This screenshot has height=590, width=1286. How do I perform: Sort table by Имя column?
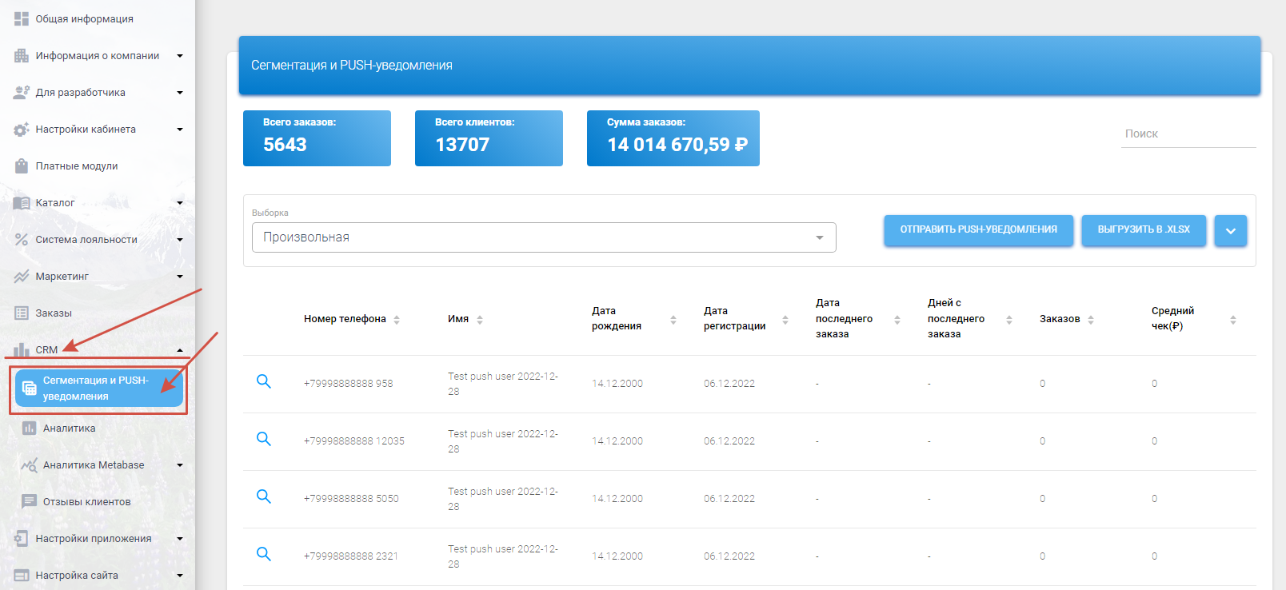pos(480,320)
